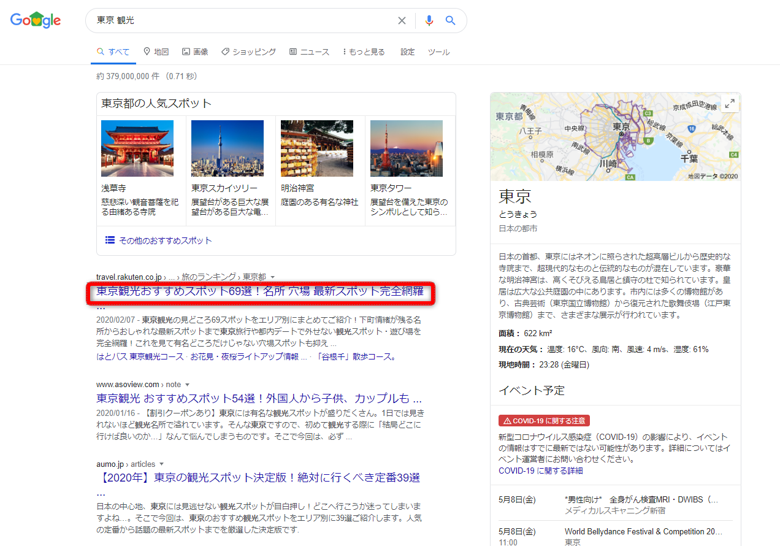
Task: Click イベント予定 section heading
Action: tap(532, 391)
